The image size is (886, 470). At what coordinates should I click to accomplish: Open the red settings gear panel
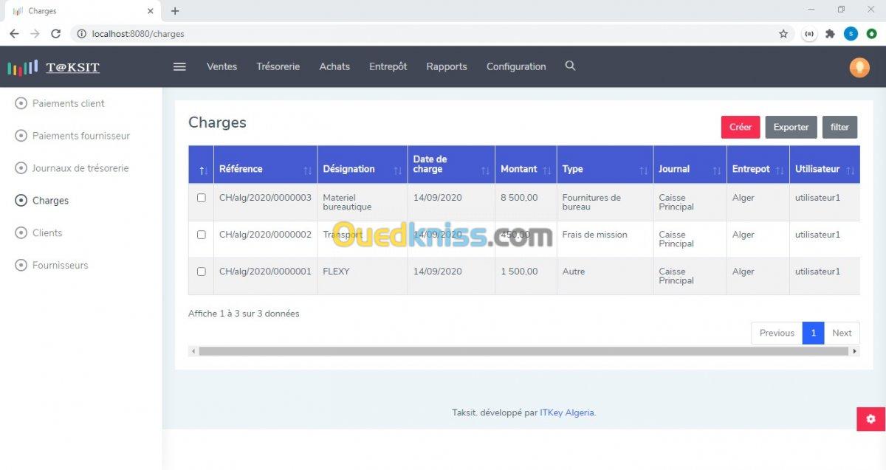point(871,419)
